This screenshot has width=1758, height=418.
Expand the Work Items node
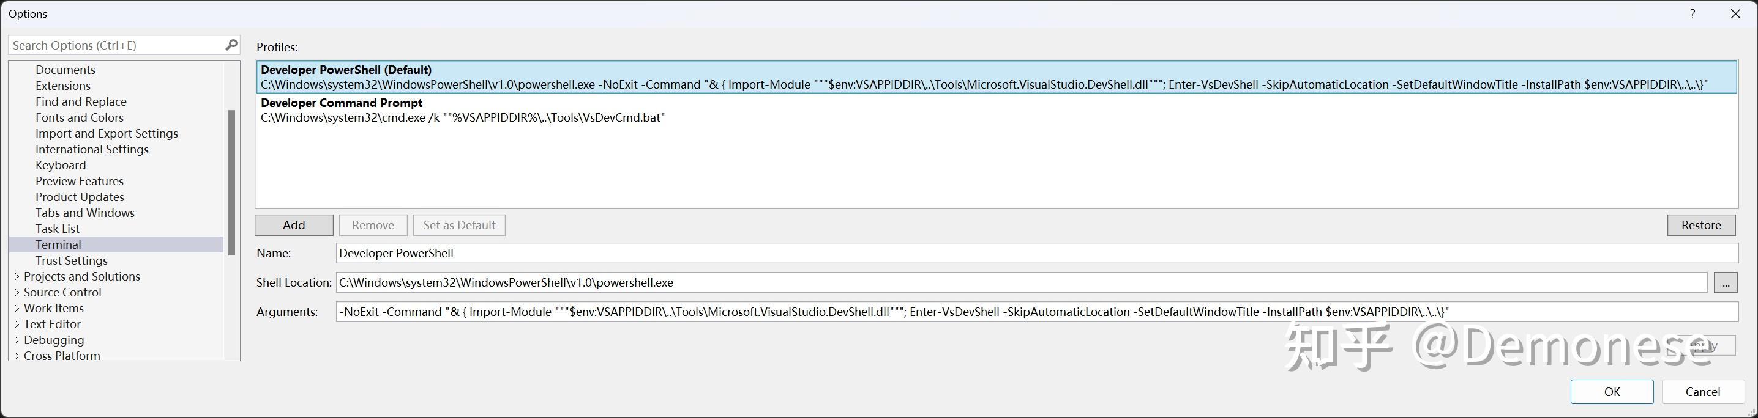pyautogui.click(x=17, y=309)
